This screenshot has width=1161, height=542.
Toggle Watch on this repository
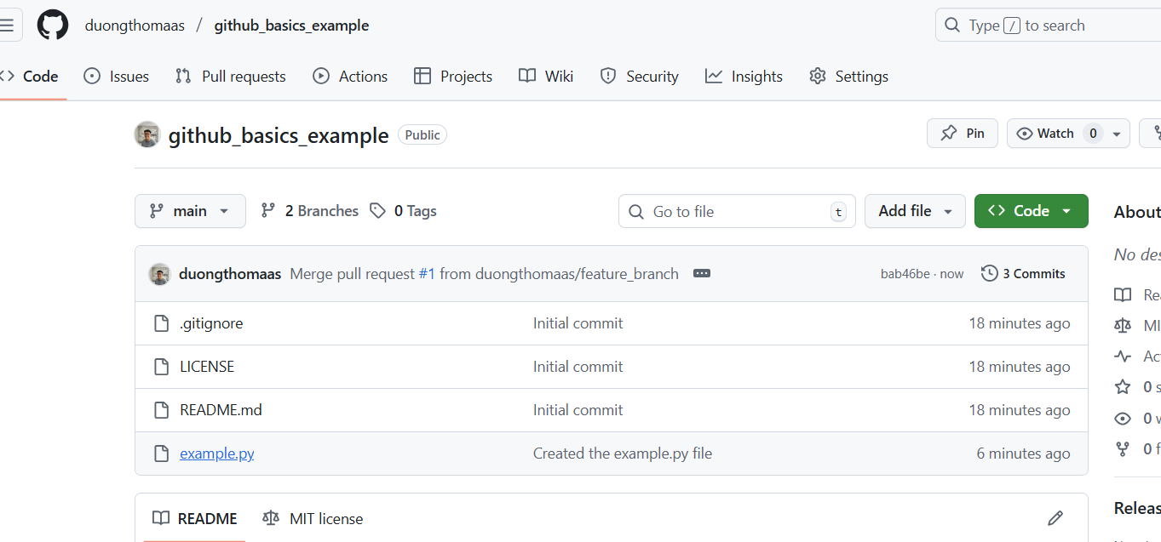[1045, 134]
